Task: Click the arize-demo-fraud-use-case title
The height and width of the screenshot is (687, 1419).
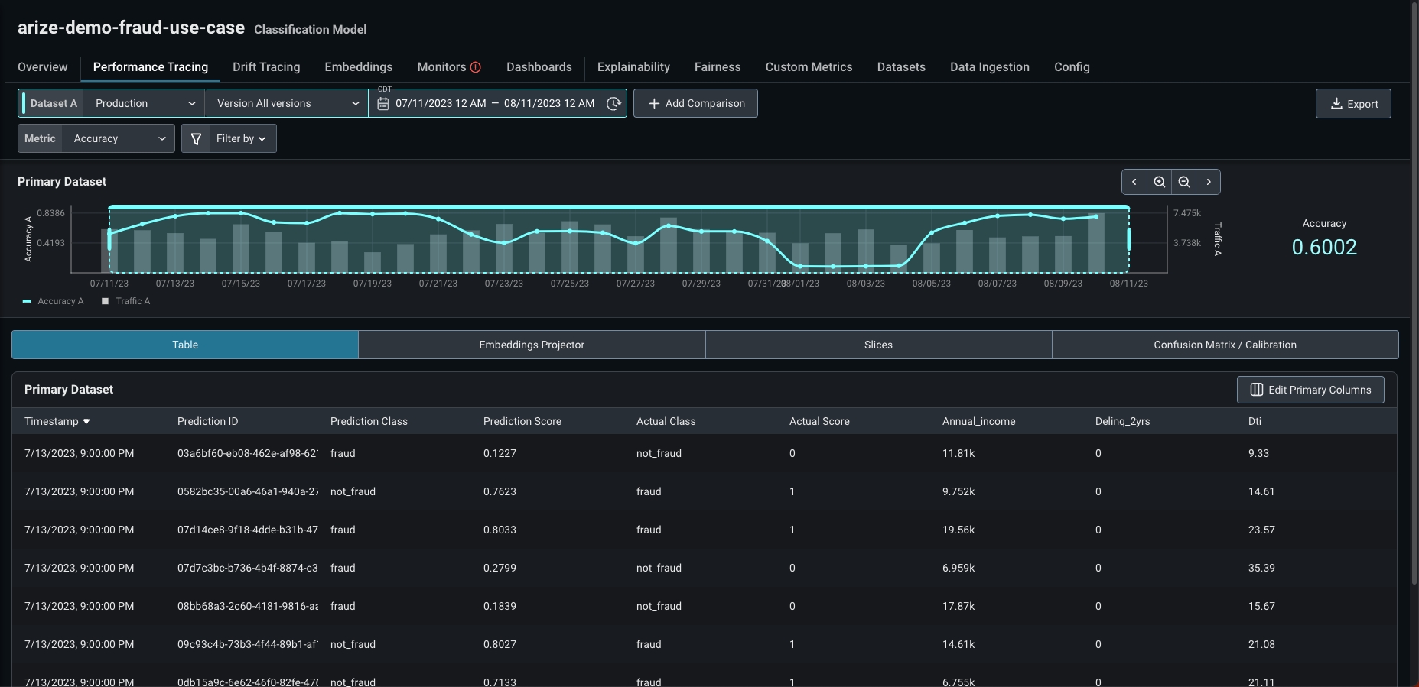Action: tap(131, 28)
